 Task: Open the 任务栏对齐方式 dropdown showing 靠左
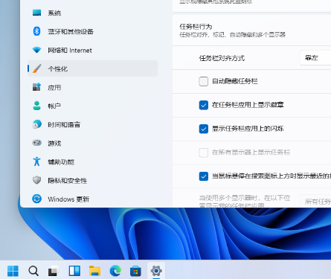[315, 58]
